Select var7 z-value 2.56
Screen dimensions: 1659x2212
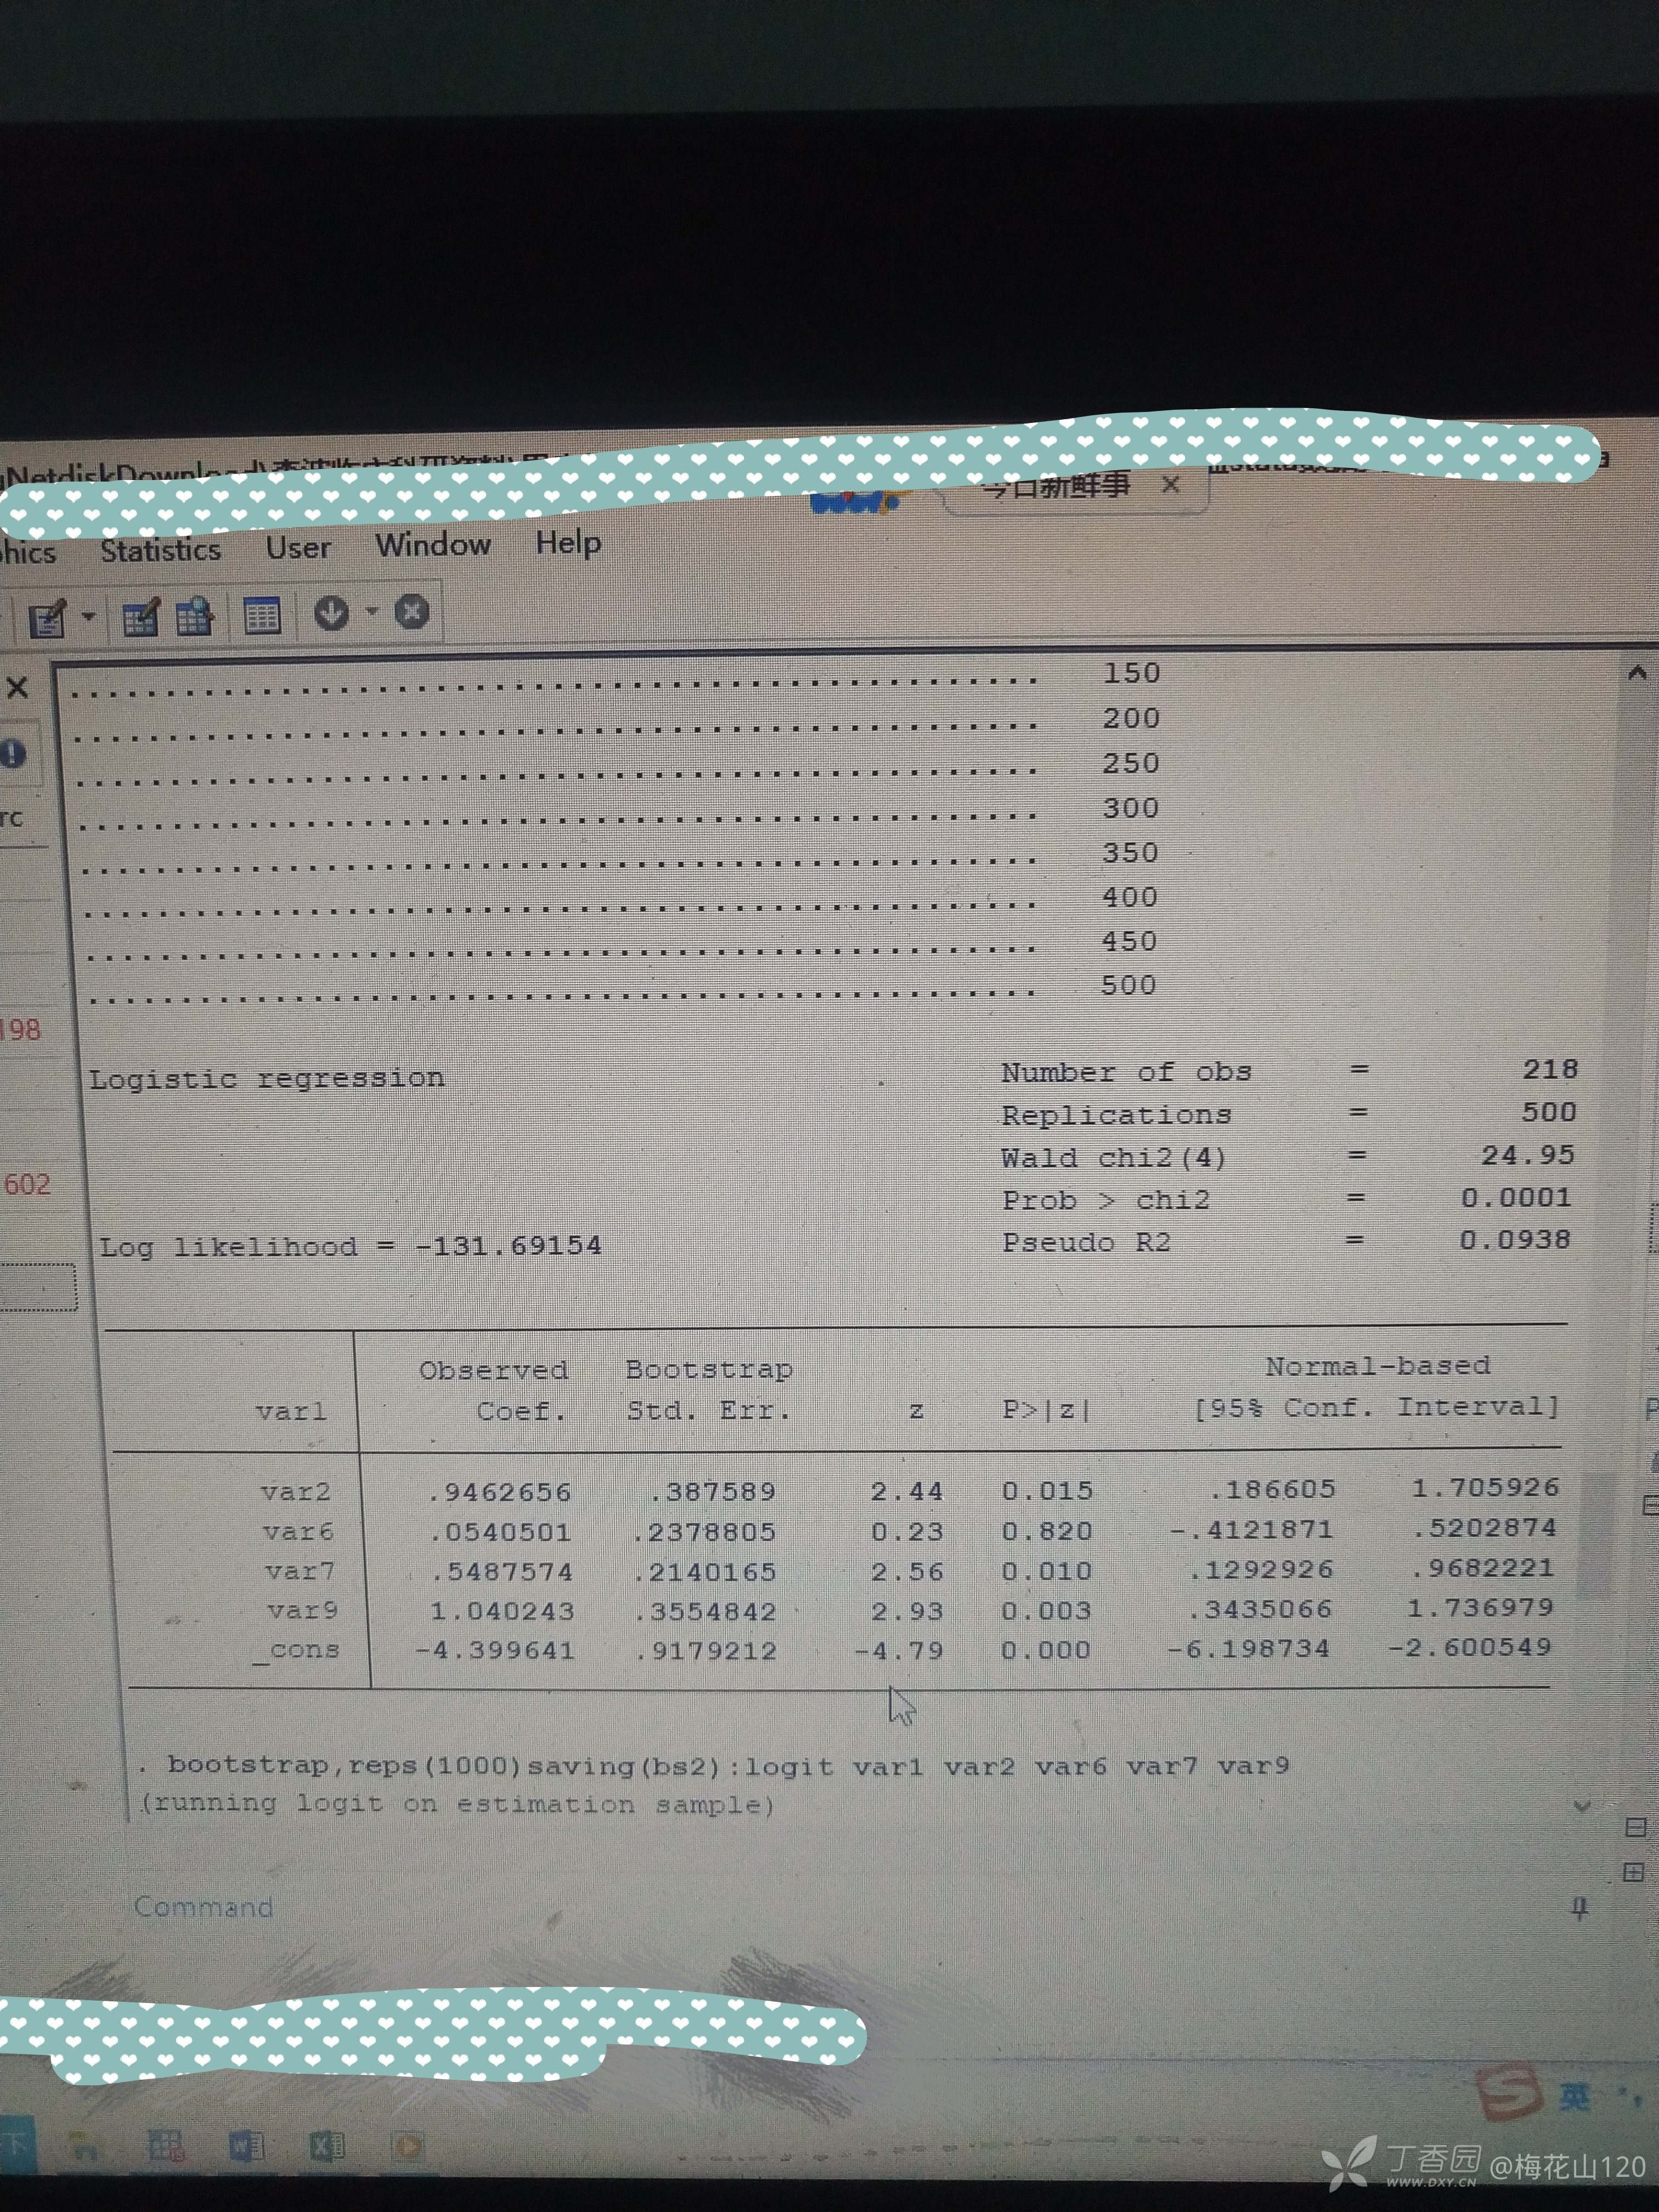(907, 1572)
